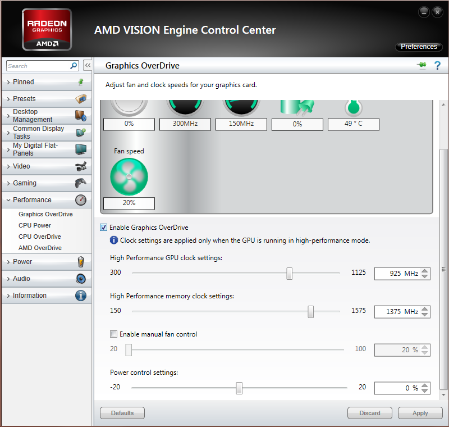Select AMD OverDrive in sidebar

(40, 248)
